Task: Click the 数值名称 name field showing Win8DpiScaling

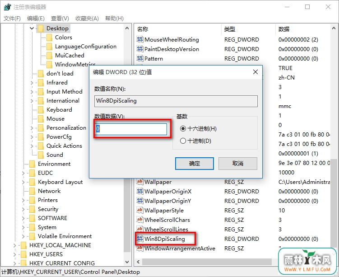Action: click(176, 101)
